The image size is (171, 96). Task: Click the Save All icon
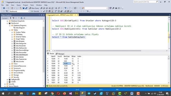pyautogui.click(x=26, y=8)
